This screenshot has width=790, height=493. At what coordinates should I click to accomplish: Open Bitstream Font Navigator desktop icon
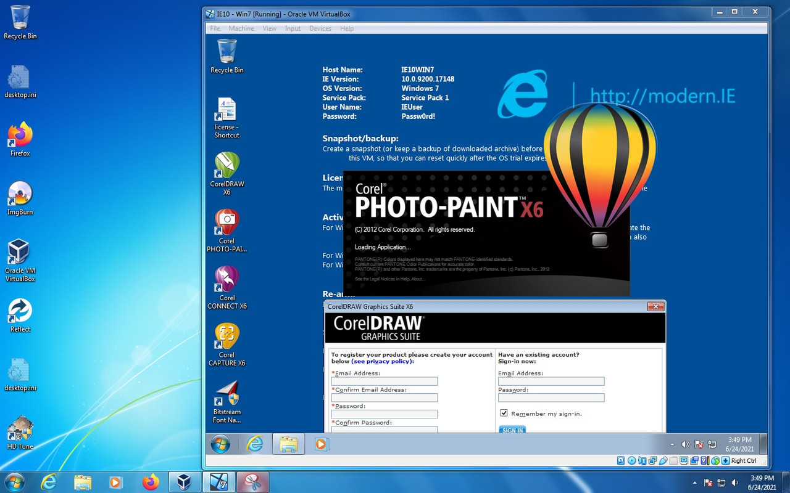tap(227, 402)
